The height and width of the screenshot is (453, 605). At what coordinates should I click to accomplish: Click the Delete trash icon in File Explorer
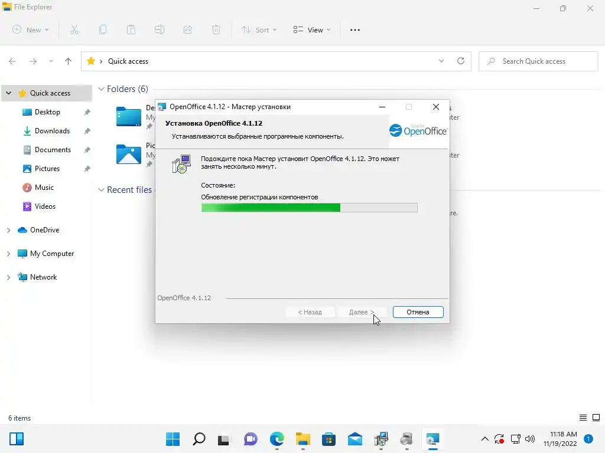coord(216,29)
